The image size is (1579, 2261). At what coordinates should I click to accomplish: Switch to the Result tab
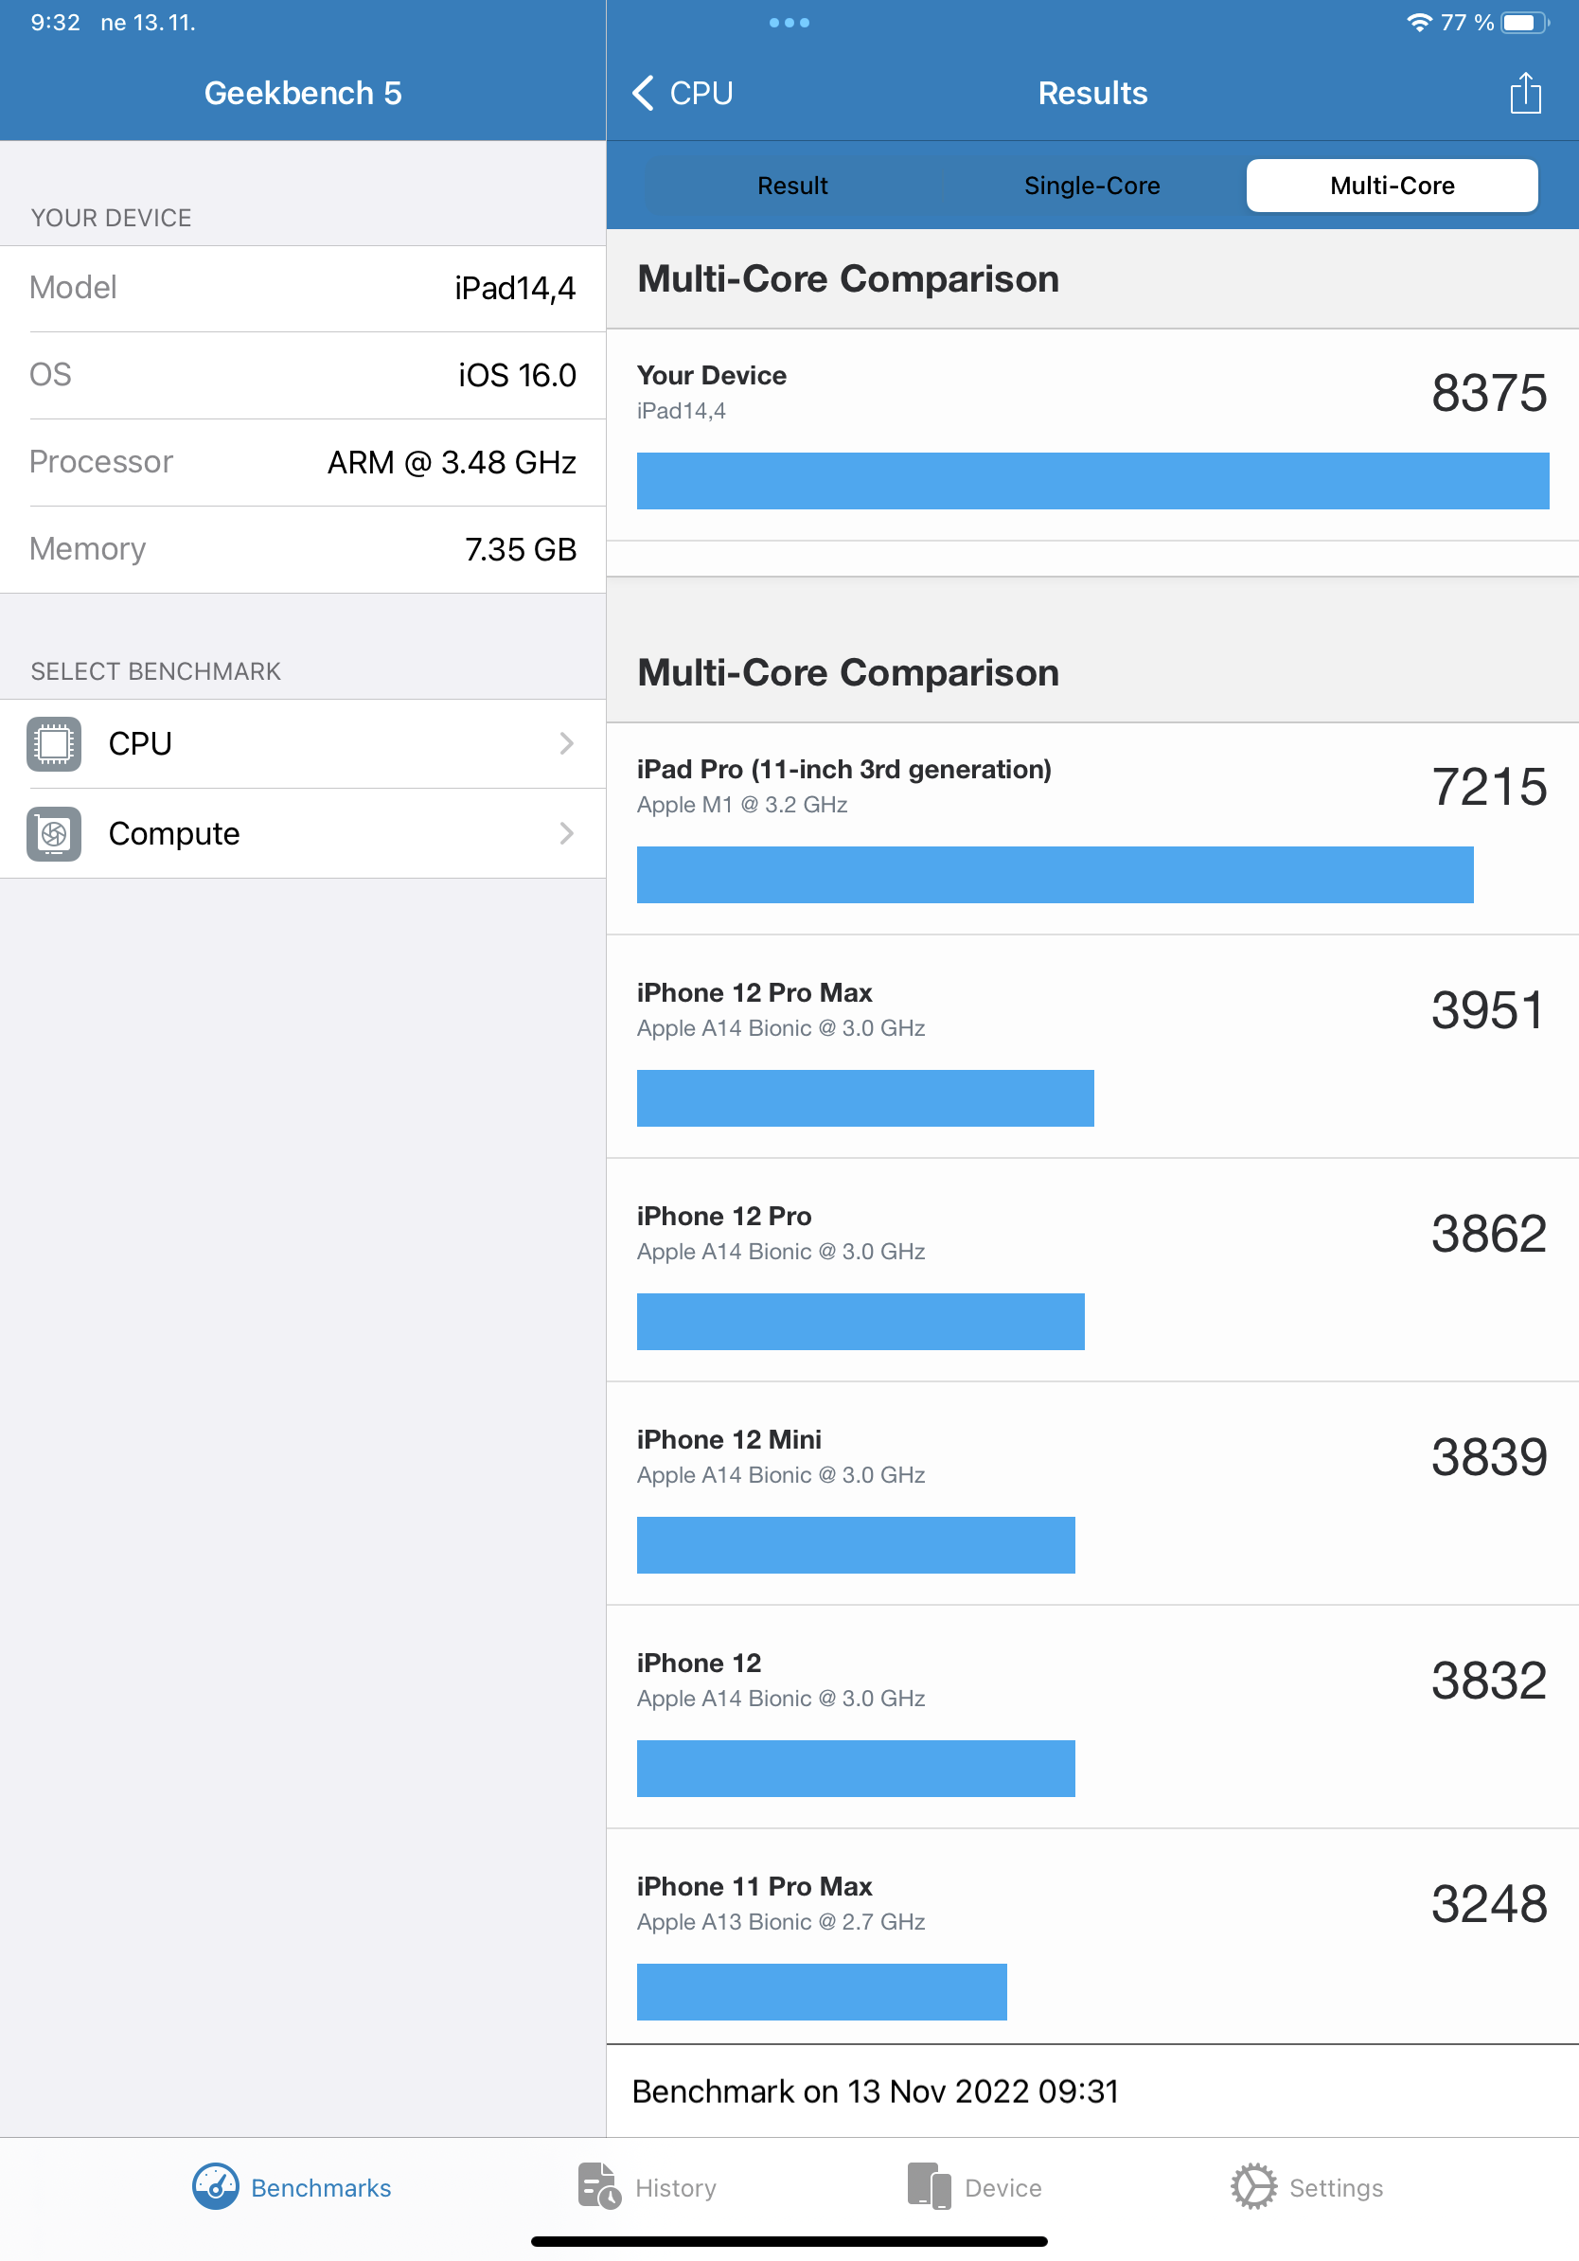790,186
